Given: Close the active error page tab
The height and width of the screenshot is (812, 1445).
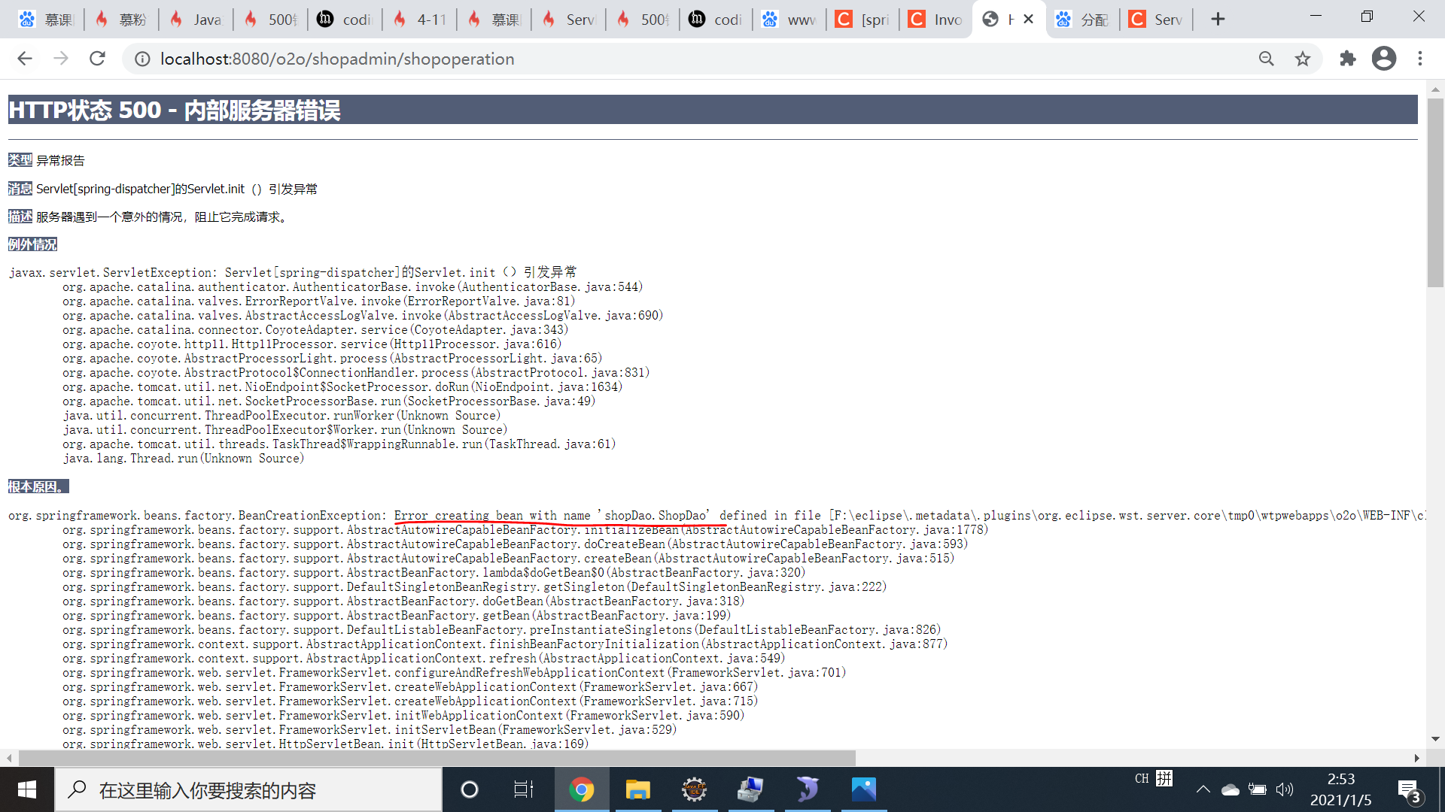Looking at the screenshot, I should [x=1028, y=20].
